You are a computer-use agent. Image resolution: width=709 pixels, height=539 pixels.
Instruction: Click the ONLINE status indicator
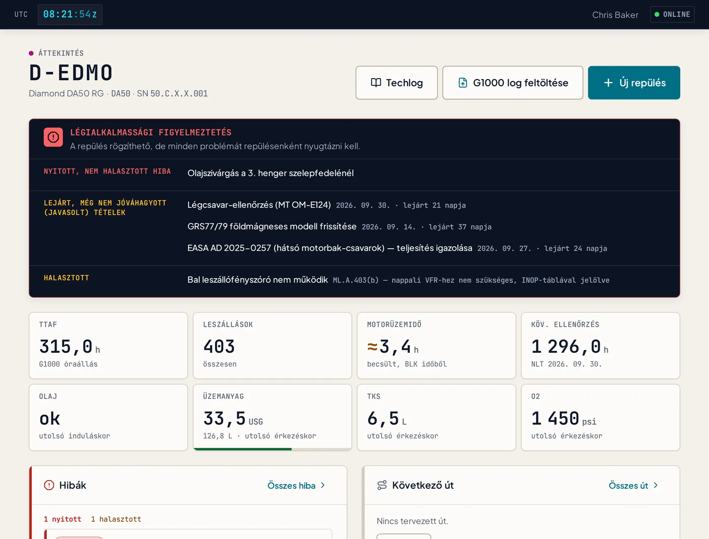(x=672, y=14)
